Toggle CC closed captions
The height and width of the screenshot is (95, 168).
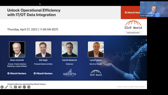[x=15, y=87]
